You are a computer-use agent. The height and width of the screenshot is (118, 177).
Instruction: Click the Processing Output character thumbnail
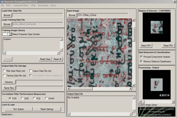157,85
